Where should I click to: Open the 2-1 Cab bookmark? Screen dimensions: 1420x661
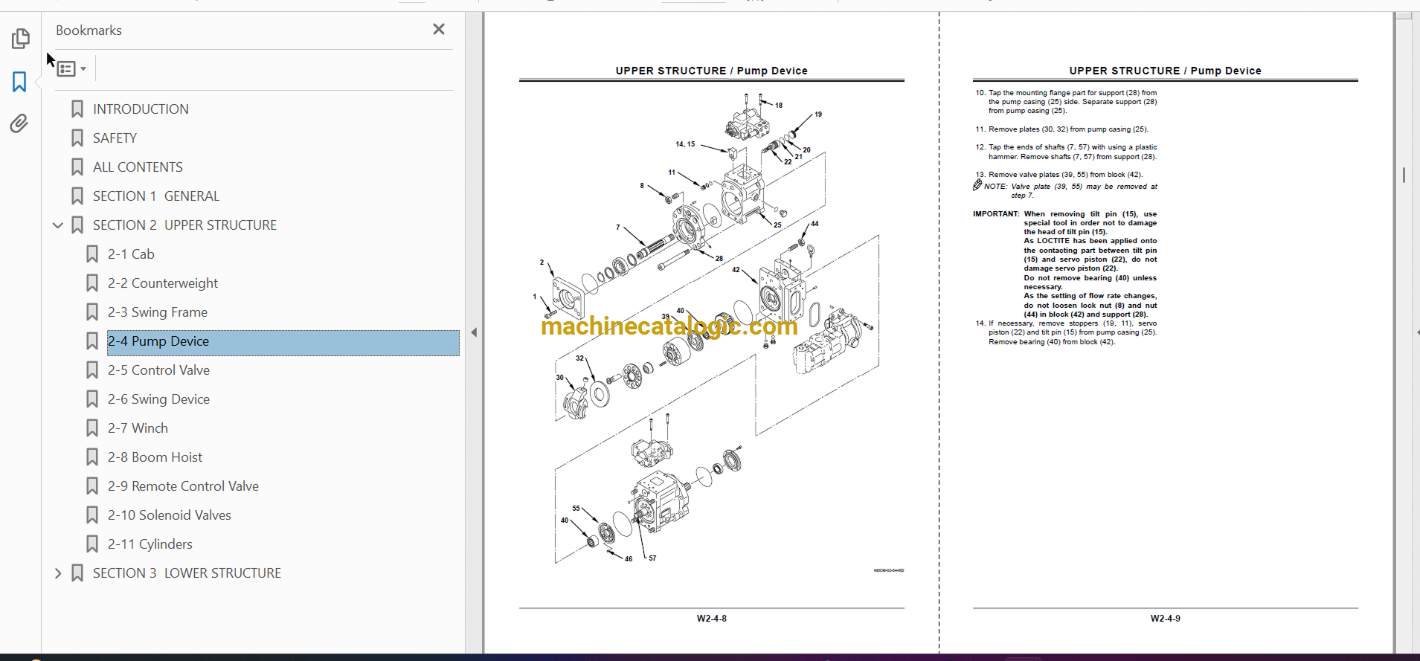(x=131, y=254)
